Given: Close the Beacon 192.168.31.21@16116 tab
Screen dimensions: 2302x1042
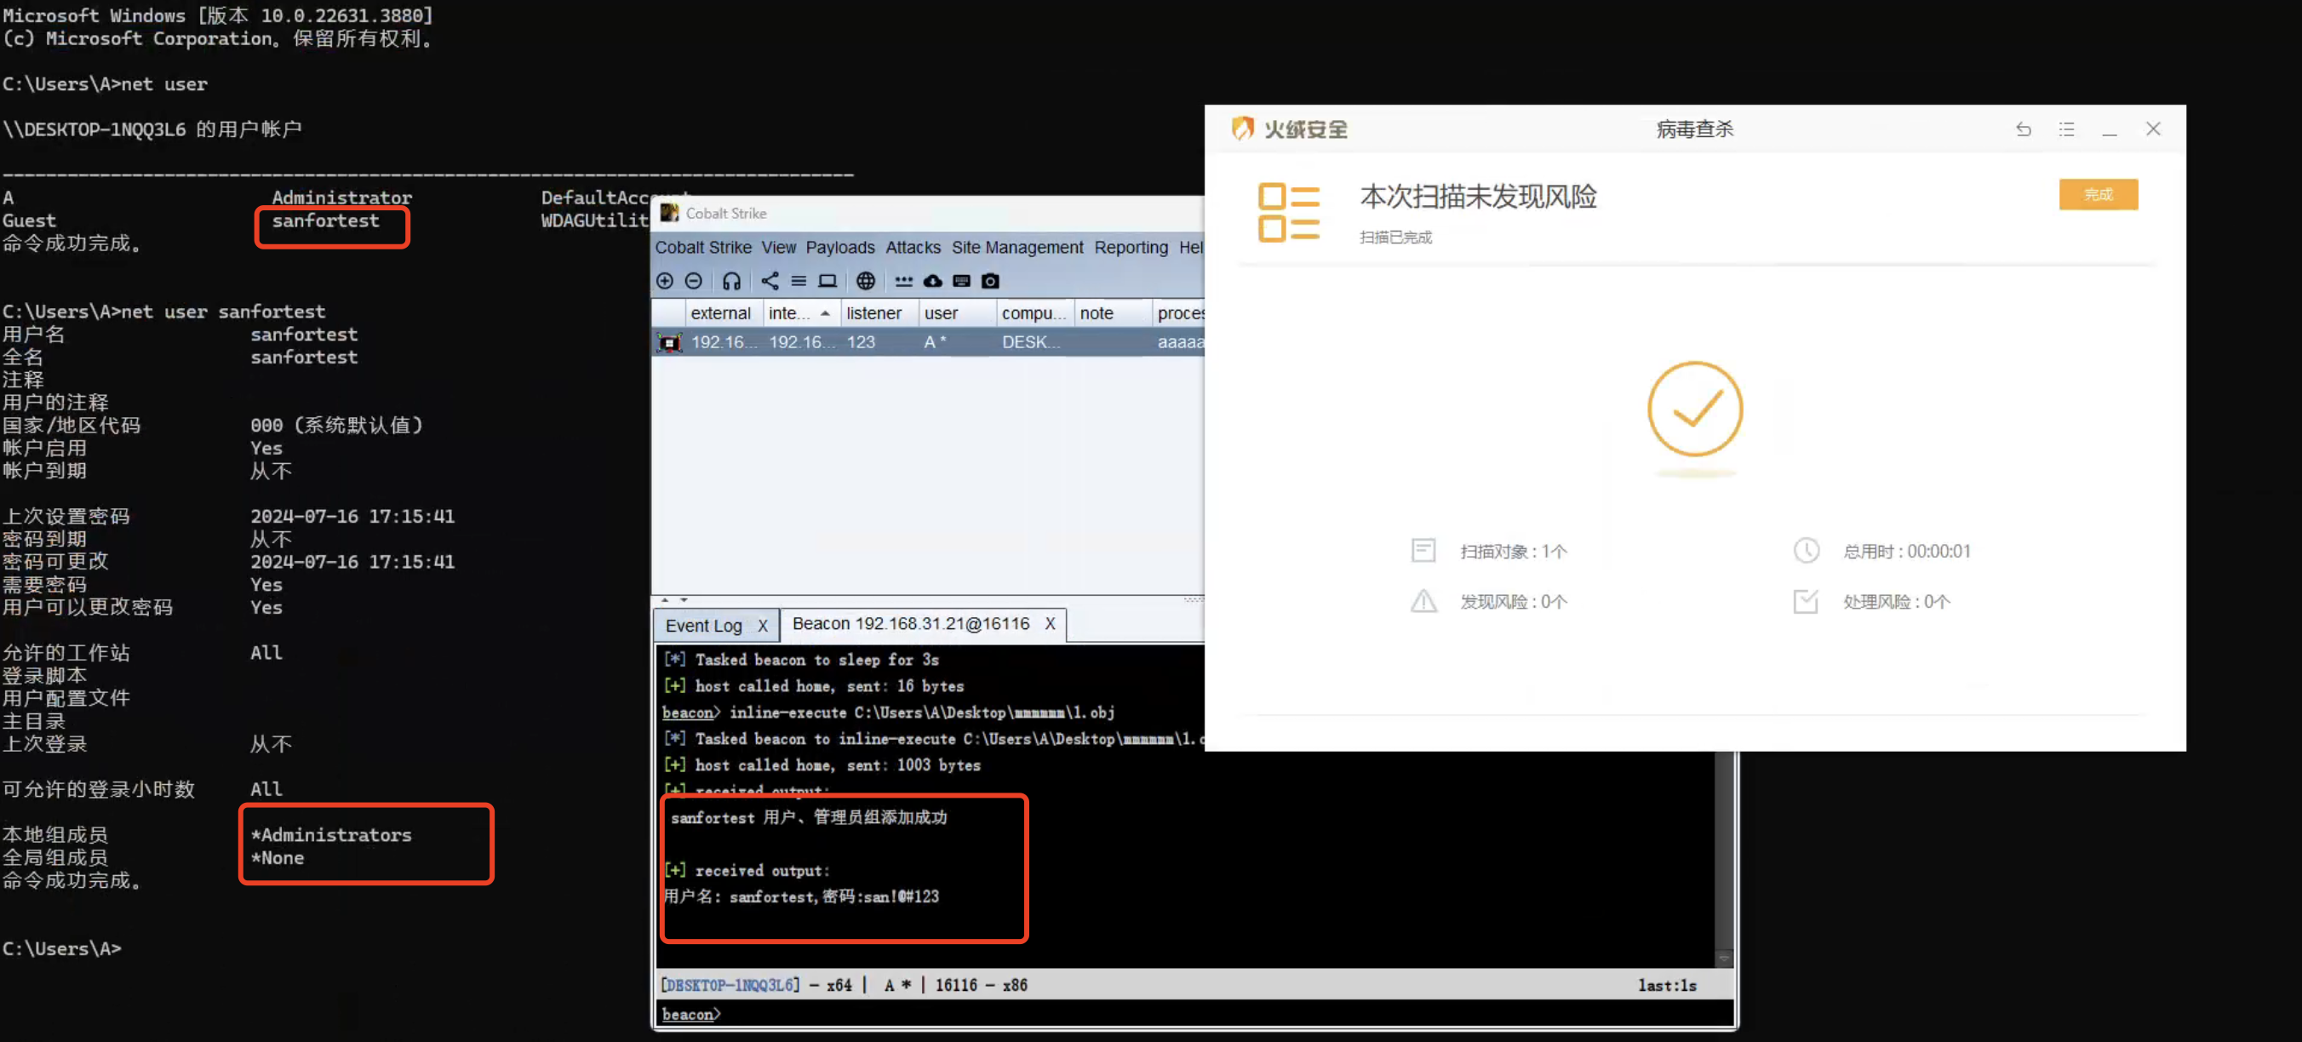Looking at the screenshot, I should pos(1050,624).
